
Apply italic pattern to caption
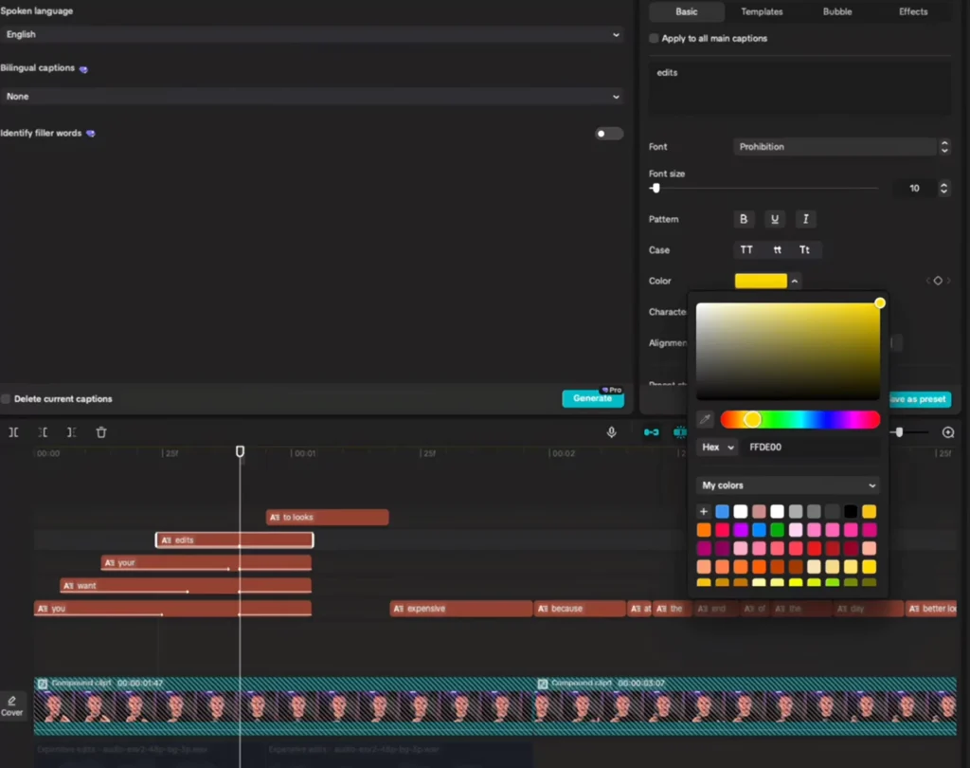click(805, 219)
